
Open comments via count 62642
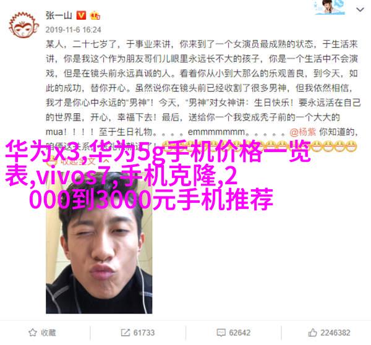[240, 333]
